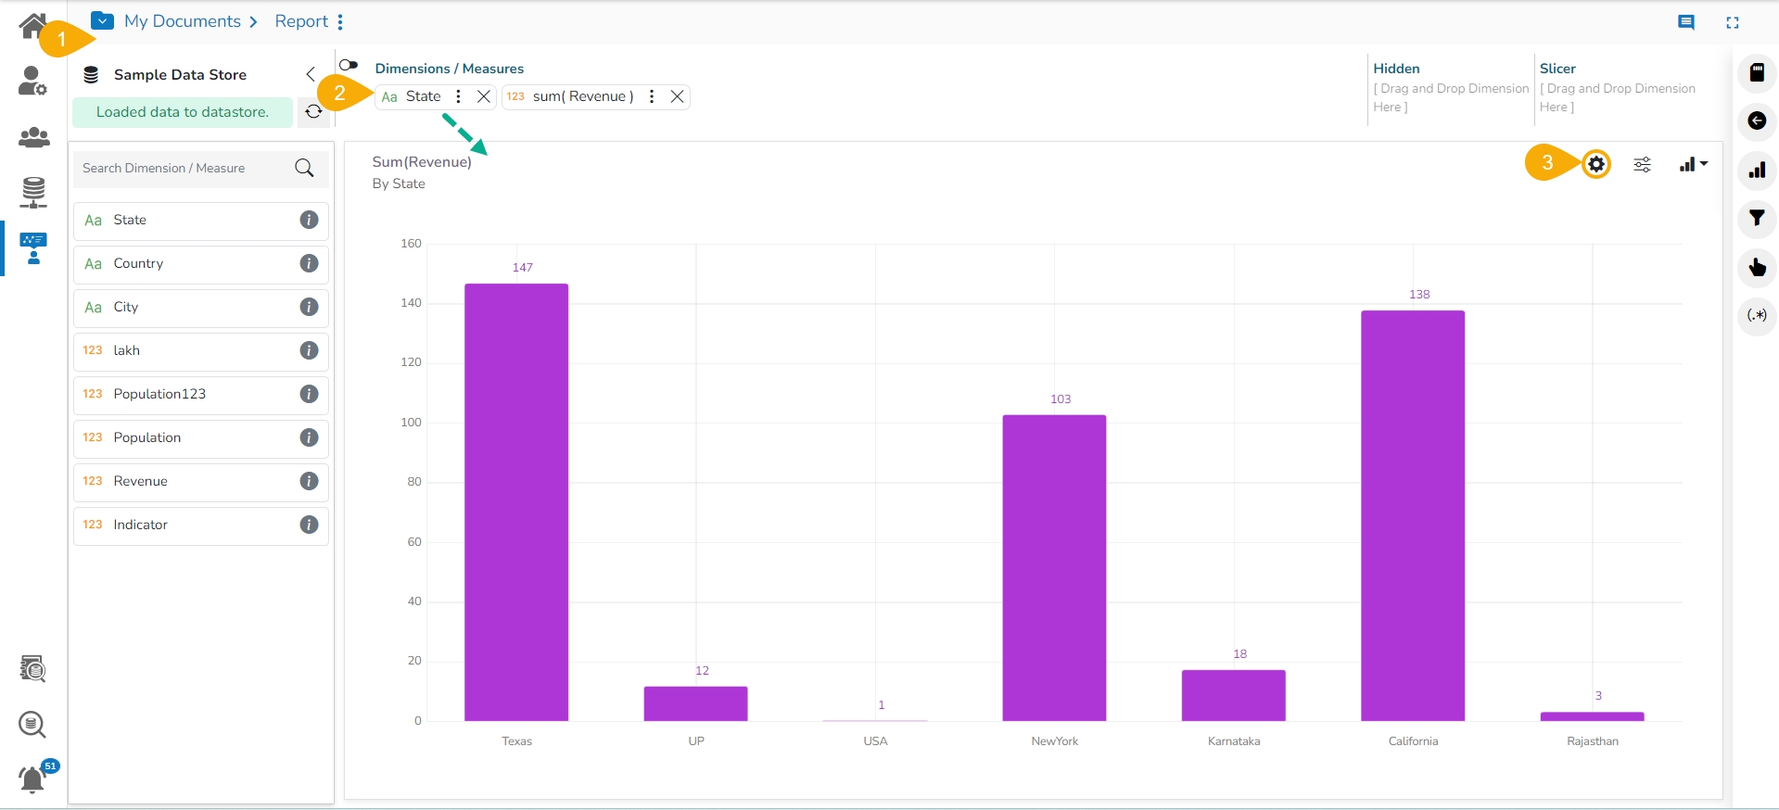Viewport: 1779px width, 810px height.
Task: Click info icon for Revenue field
Action: (309, 481)
